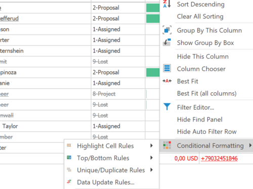
Task: Click the Unique/Duplicate Rules icon
Action: (69, 170)
